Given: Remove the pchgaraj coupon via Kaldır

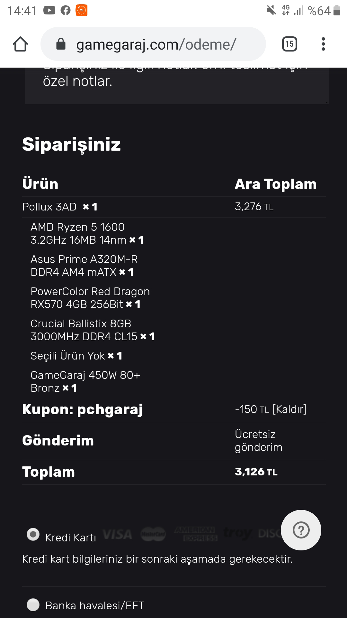Looking at the screenshot, I should coord(289,409).
